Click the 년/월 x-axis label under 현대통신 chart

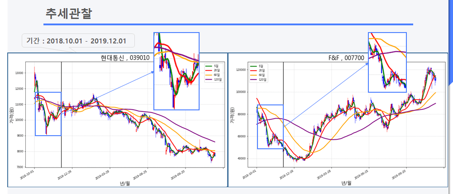pos(124,183)
